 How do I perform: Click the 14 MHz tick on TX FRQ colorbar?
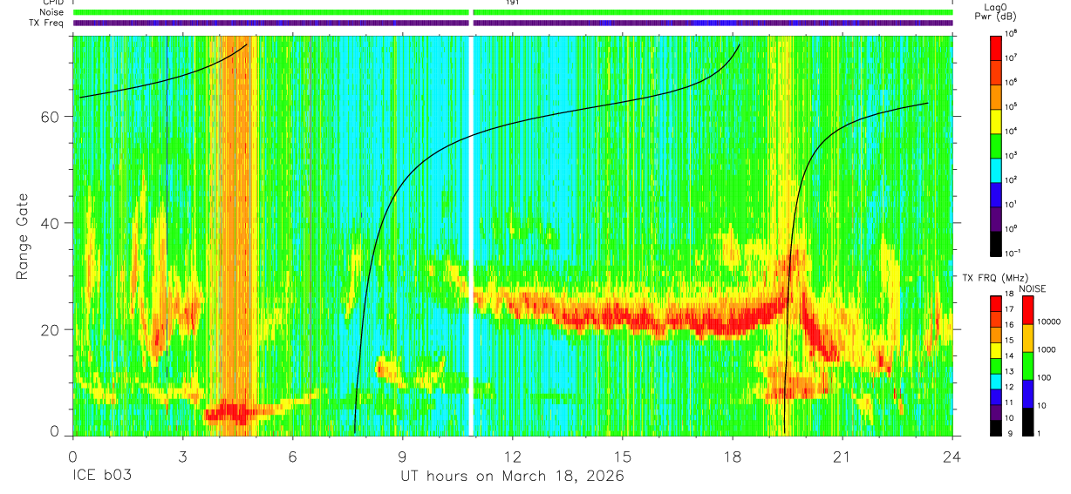(x=1008, y=356)
